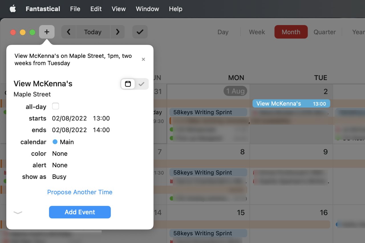This screenshot has width=365, height=243.
Task: Edit the Maple Street location field
Action: (x=32, y=94)
